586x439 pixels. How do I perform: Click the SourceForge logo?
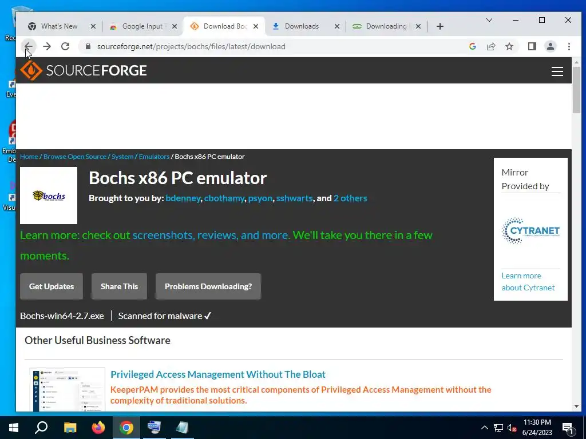(x=83, y=70)
